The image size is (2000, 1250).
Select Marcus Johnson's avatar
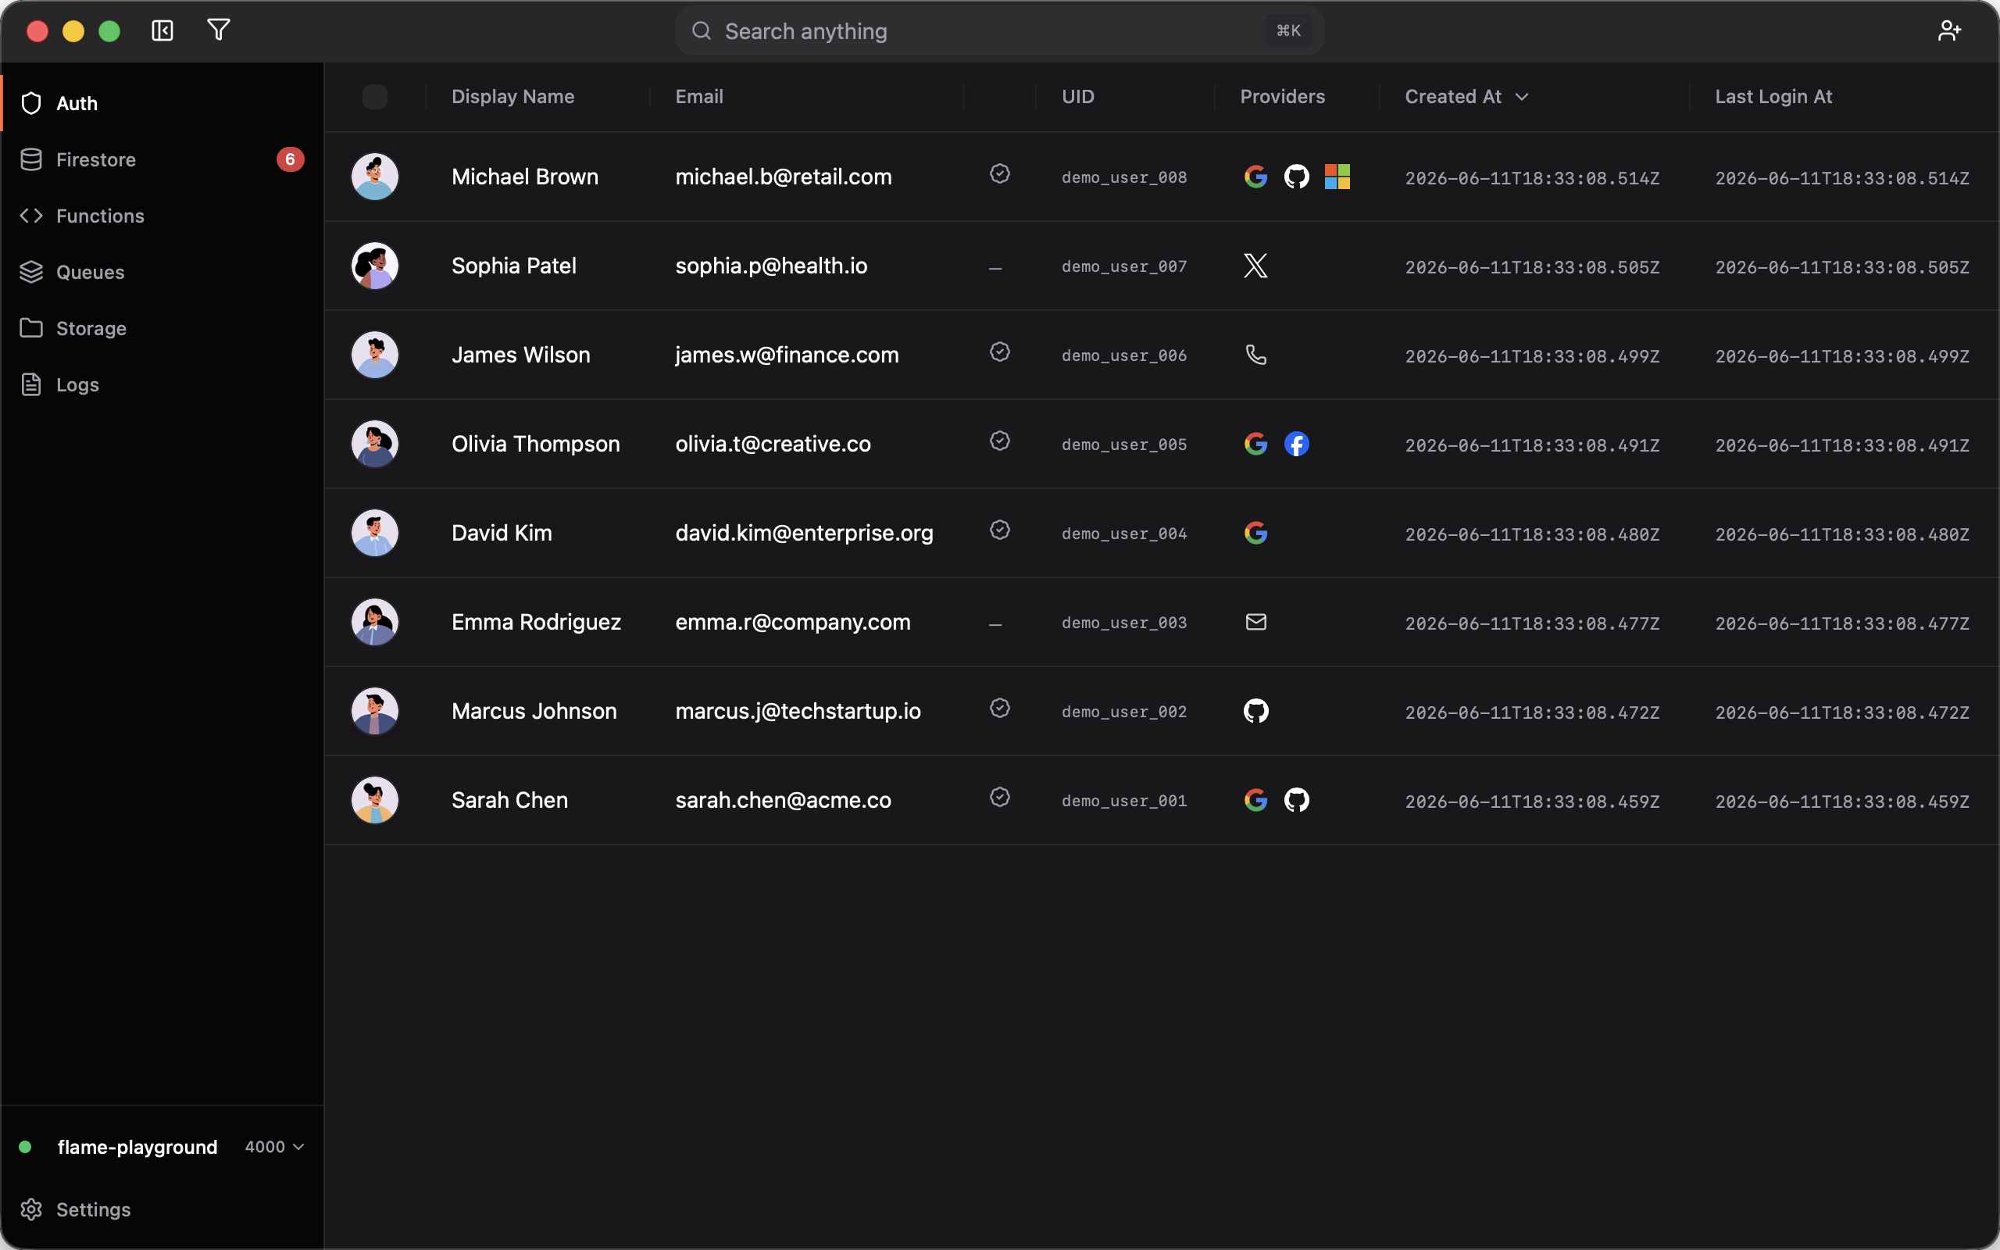coord(374,711)
